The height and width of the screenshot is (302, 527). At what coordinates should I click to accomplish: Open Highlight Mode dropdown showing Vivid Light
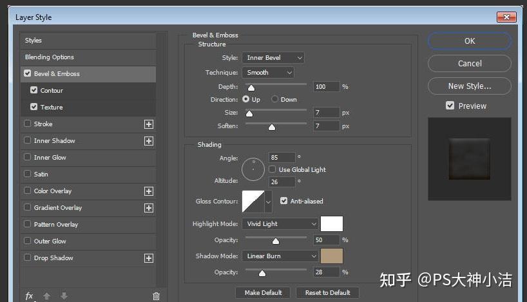(280, 223)
